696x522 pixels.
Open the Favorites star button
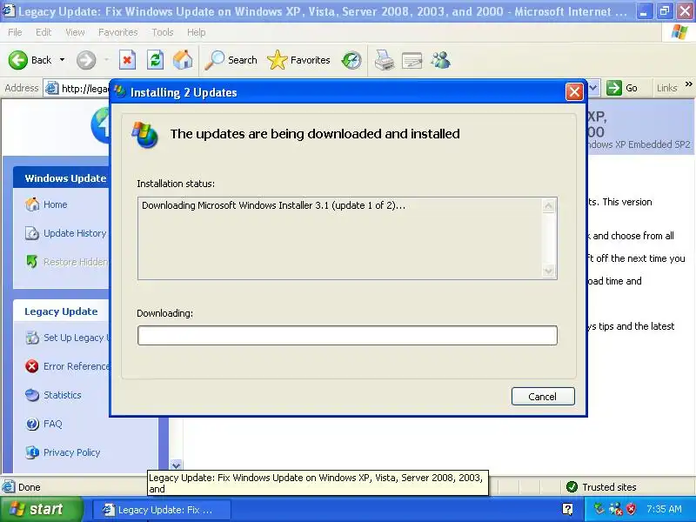tap(298, 60)
